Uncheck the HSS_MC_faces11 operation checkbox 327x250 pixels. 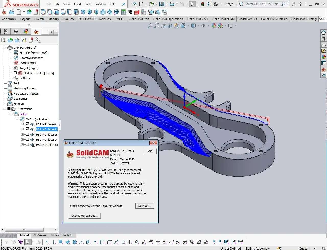click(27, 129)
